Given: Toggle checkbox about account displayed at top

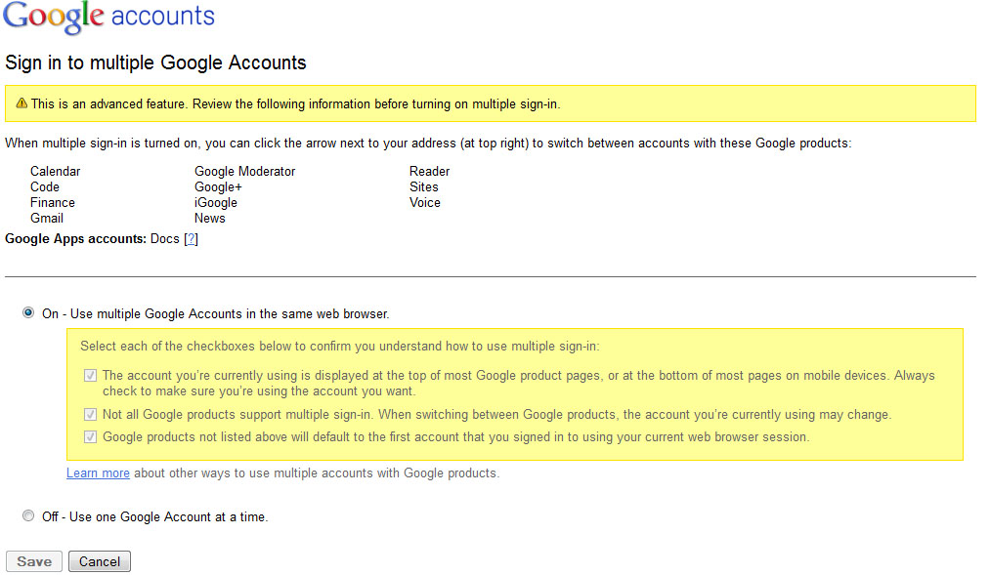Looking at the screenshot, I should click(90, 375).
